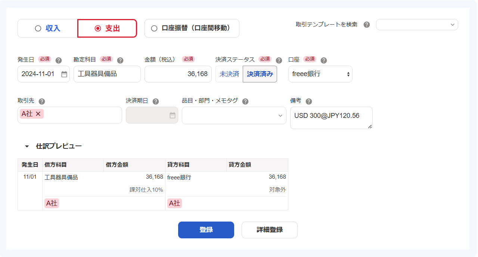The image size is (478, 257).
Task: Select the 収入 radio option
Action: [47, 28]
